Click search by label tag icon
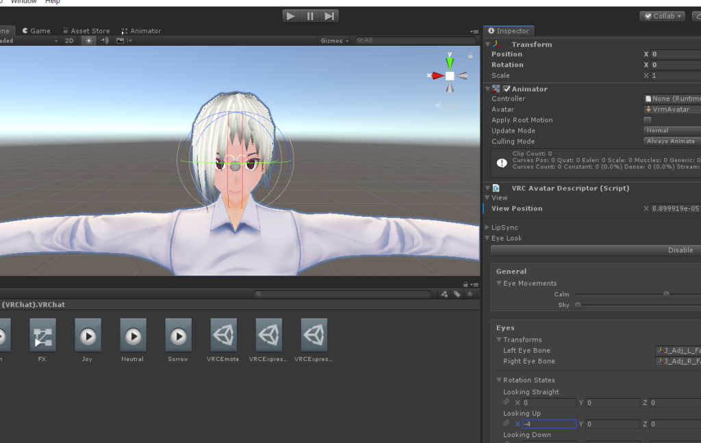The width and height of the screenshot is (701, 443). 457,294
